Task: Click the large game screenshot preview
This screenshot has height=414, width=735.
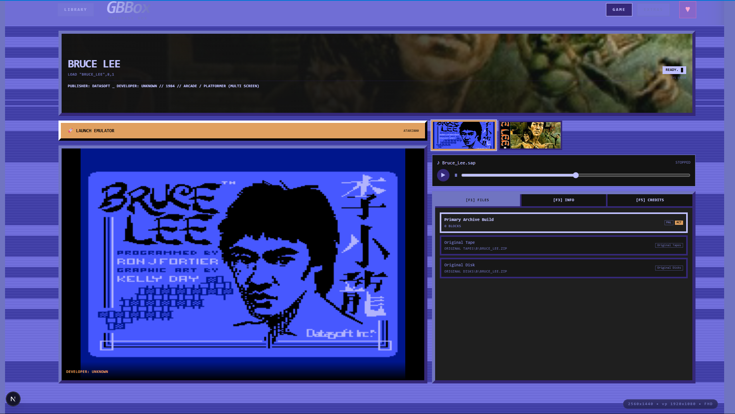Action: tap(243, 264)
